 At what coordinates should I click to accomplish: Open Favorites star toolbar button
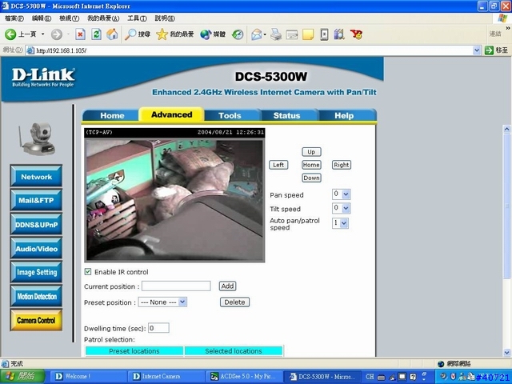click(x=175, y=34)
